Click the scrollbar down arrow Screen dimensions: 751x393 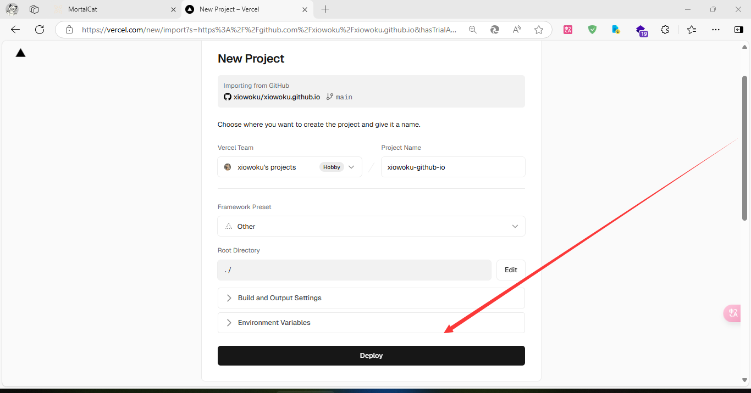click(x=744, y=380)
